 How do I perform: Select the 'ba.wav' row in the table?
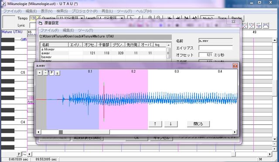[x=103, y=57]
